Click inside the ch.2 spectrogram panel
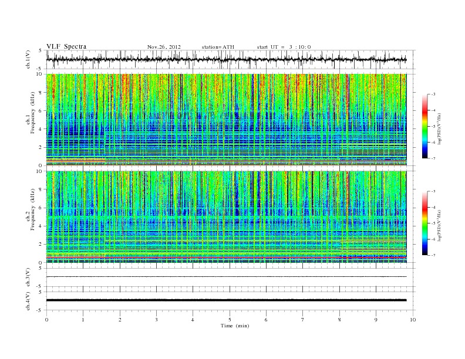Image resolution: width=465 pixels, height=359 pixels. pyautogui.click(x=226, y=216)
